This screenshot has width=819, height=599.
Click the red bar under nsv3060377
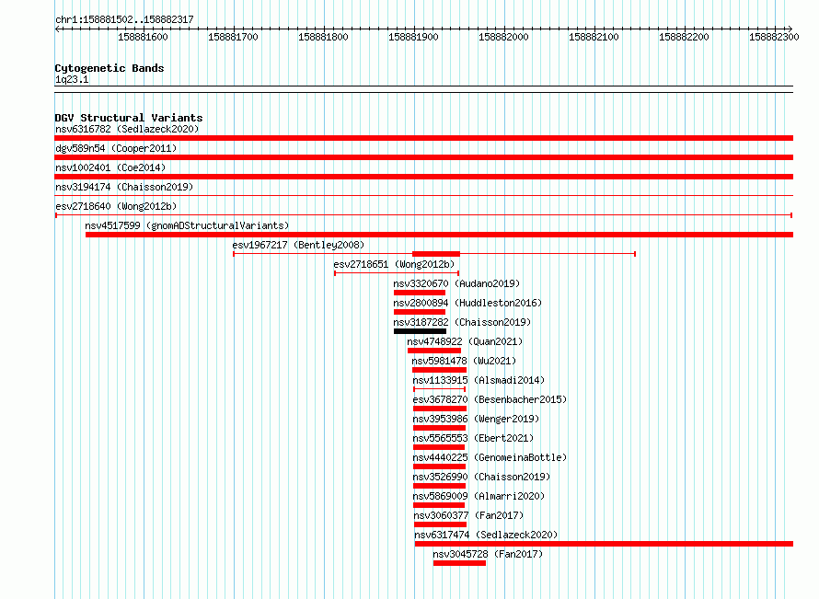[x=440, y=524]
